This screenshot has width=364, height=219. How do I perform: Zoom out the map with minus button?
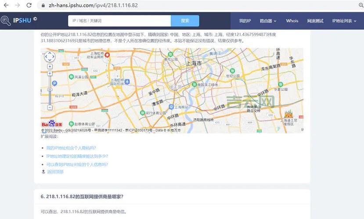(50, 107)
